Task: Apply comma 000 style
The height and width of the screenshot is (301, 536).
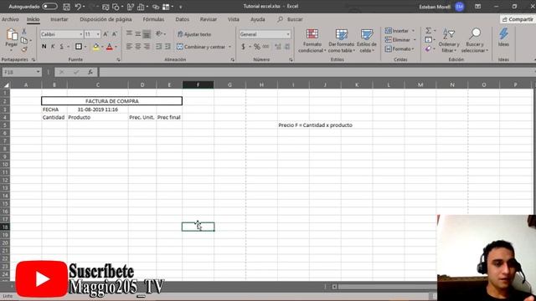Action: coord(265,47)
